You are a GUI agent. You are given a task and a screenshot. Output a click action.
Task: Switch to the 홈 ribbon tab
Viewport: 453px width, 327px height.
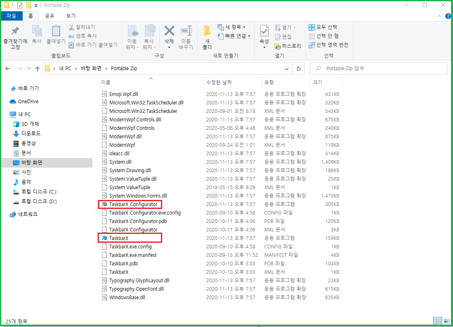(x=31, y=16)
